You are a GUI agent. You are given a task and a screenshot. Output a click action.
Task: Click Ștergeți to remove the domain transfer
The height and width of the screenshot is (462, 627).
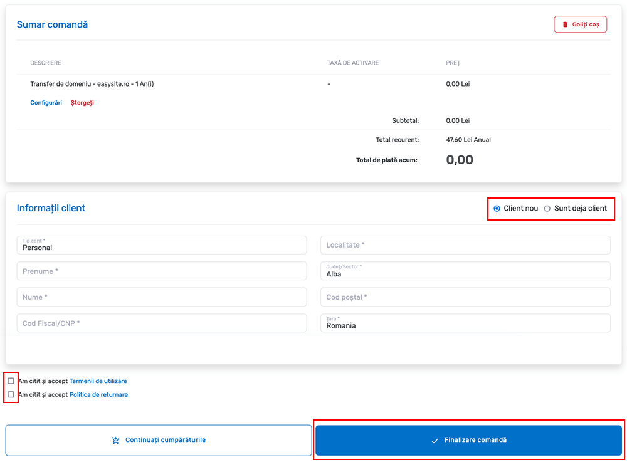82,102
